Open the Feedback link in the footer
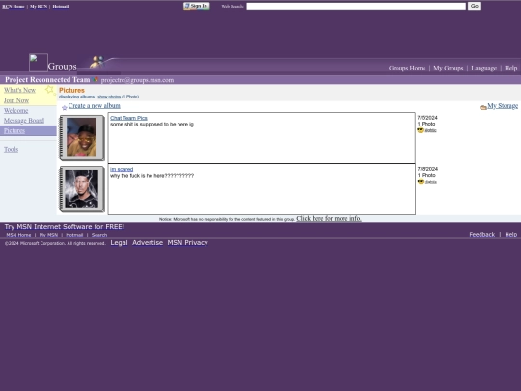Screen dimensions: 521x391 (482, 235)
